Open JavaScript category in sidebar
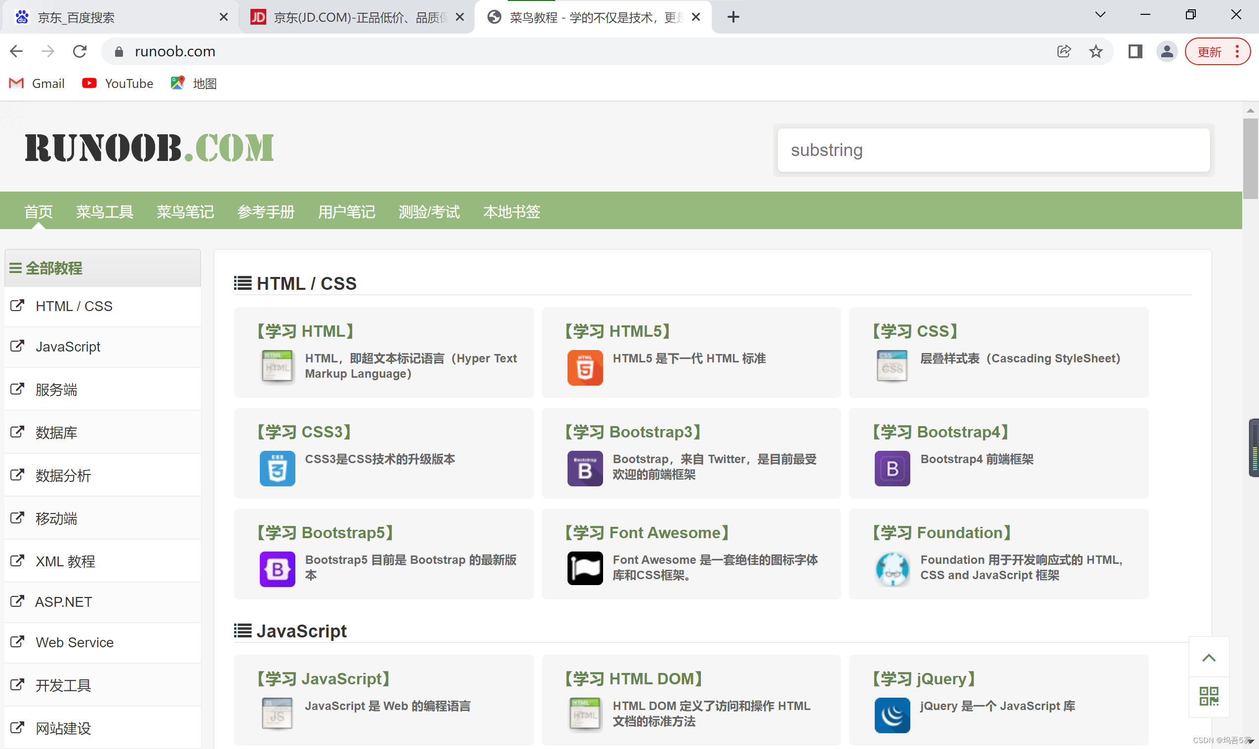Image resolution: width=1259 pixels, height=749 pixels. pos(68,347)
